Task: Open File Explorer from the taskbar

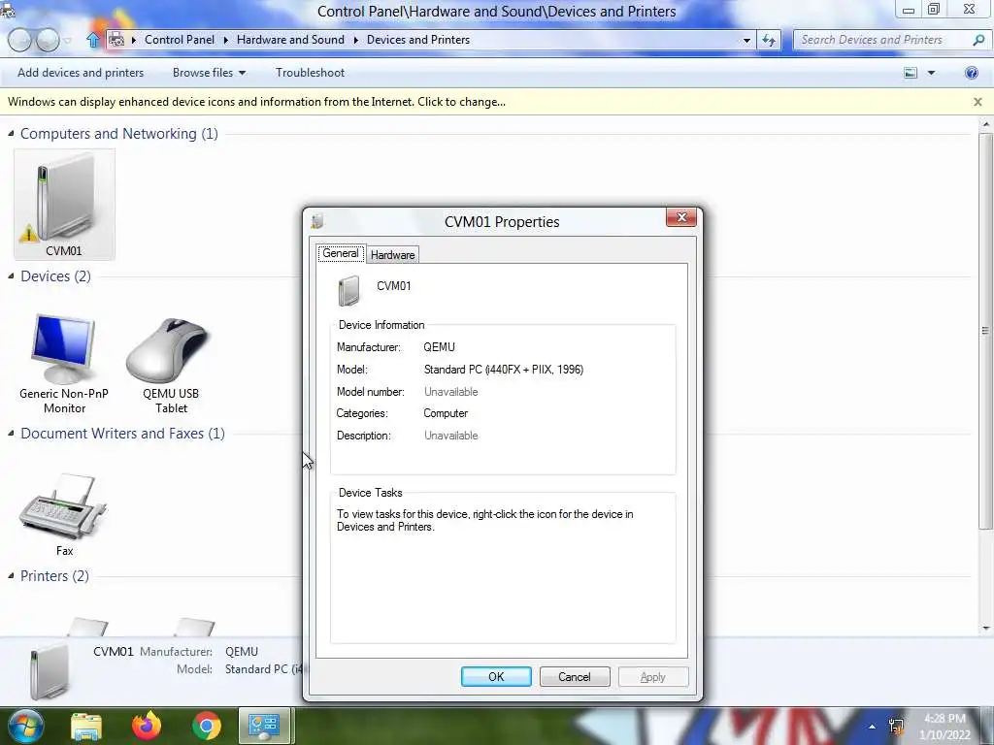Action: click(86, 726)
